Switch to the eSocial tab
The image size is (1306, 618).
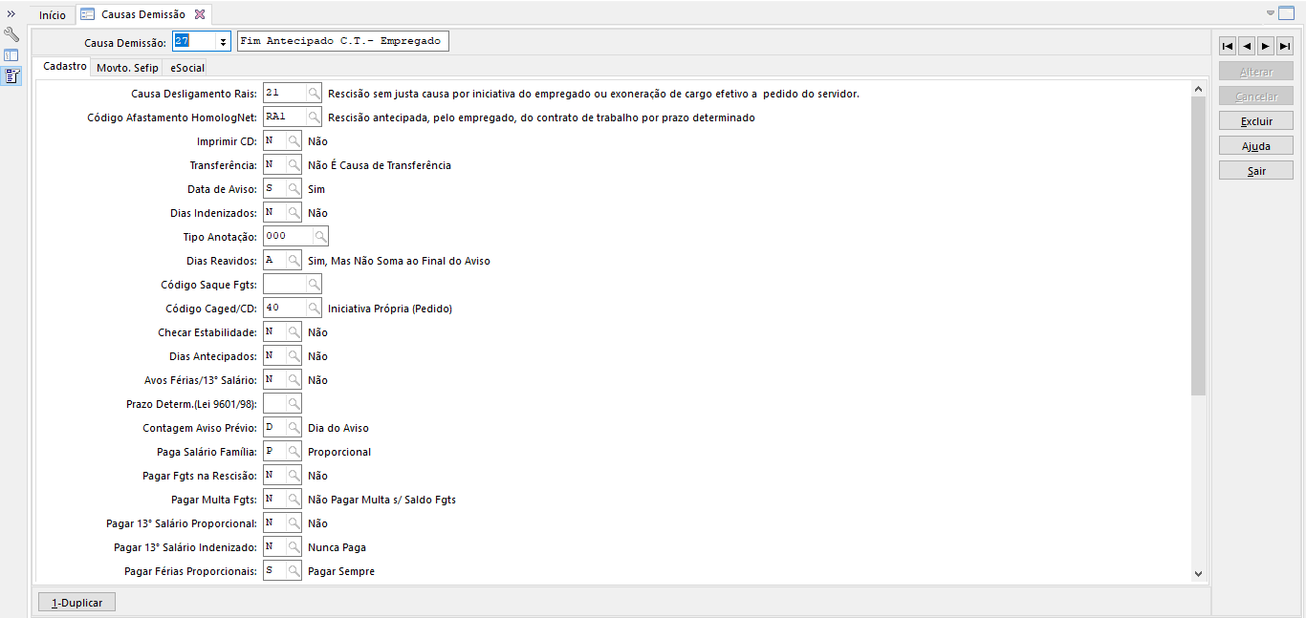(x=187, y=68)
